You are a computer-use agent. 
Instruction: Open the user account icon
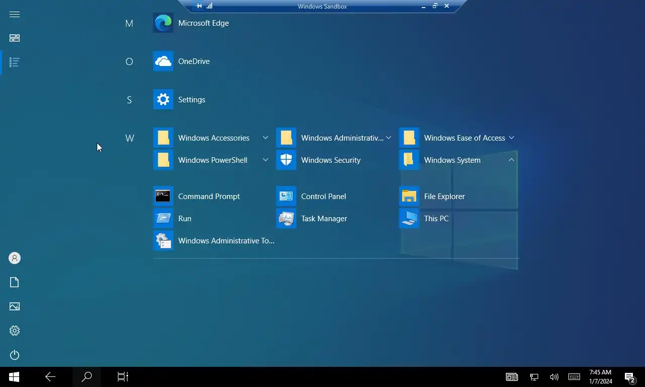[x=15, y=258]
